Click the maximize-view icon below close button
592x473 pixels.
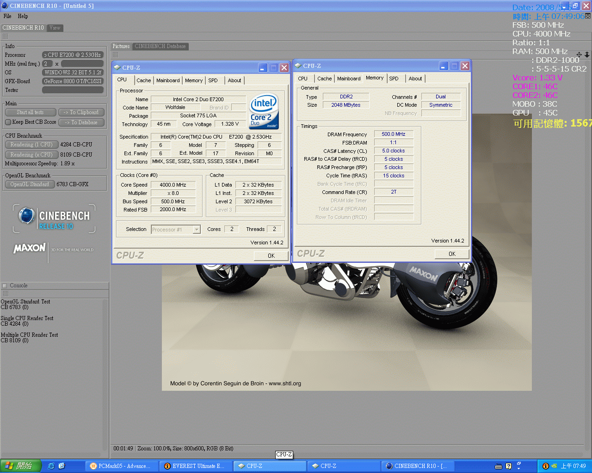coord(588,16)
